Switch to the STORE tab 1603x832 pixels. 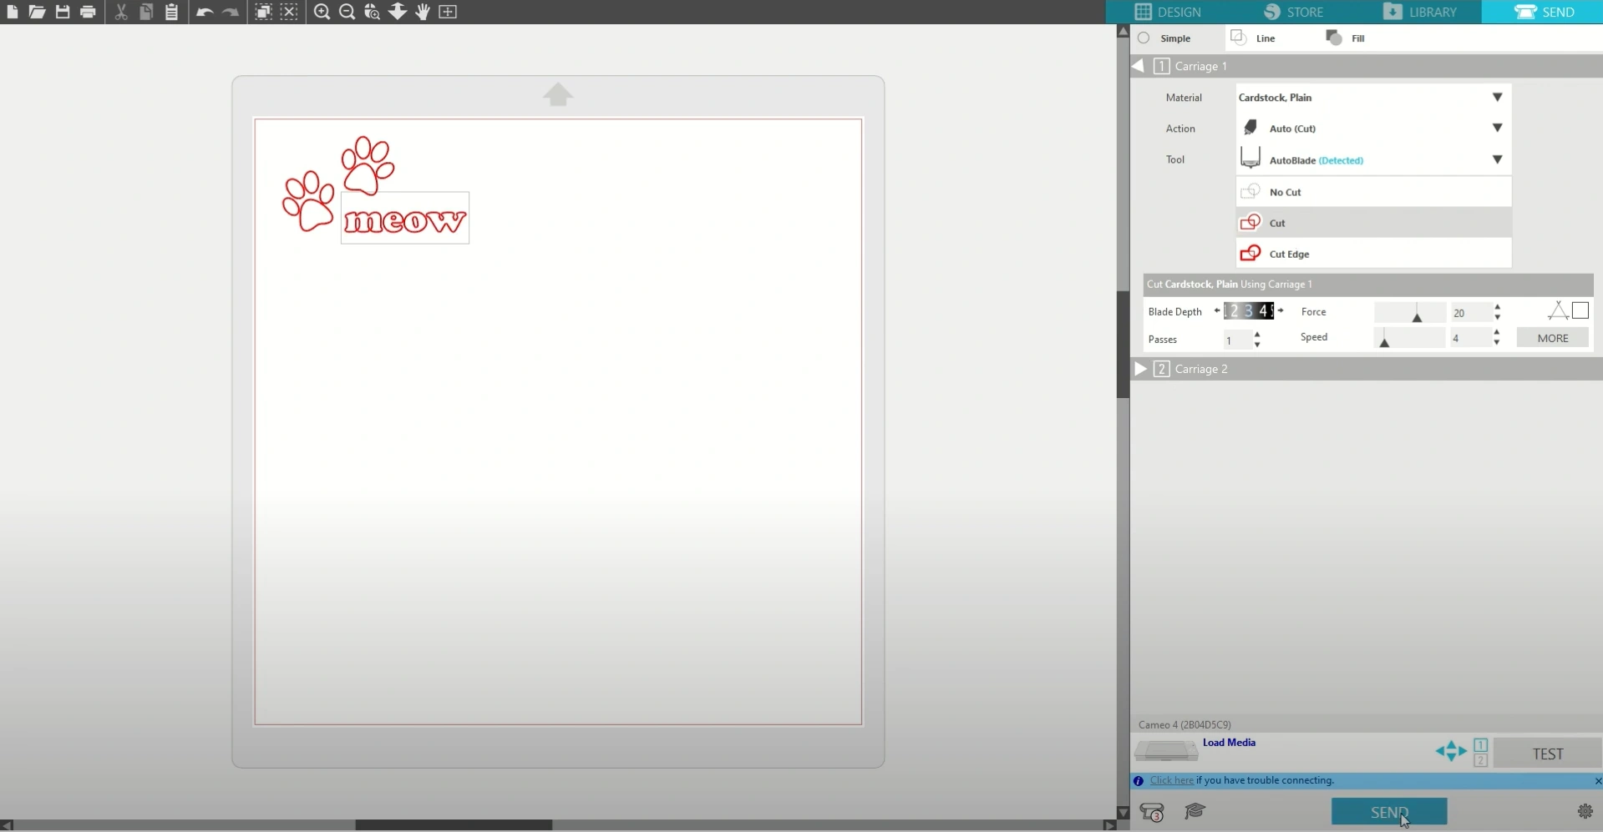(x=1296, y=12)
